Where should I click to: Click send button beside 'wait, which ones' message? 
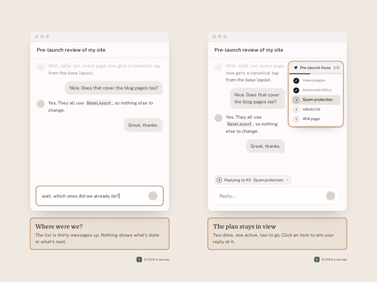click(153, 196)
